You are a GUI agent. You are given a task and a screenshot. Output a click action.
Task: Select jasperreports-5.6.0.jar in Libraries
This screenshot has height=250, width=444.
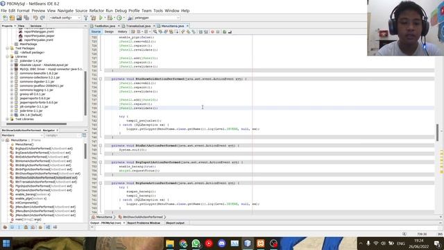(35, 98)
